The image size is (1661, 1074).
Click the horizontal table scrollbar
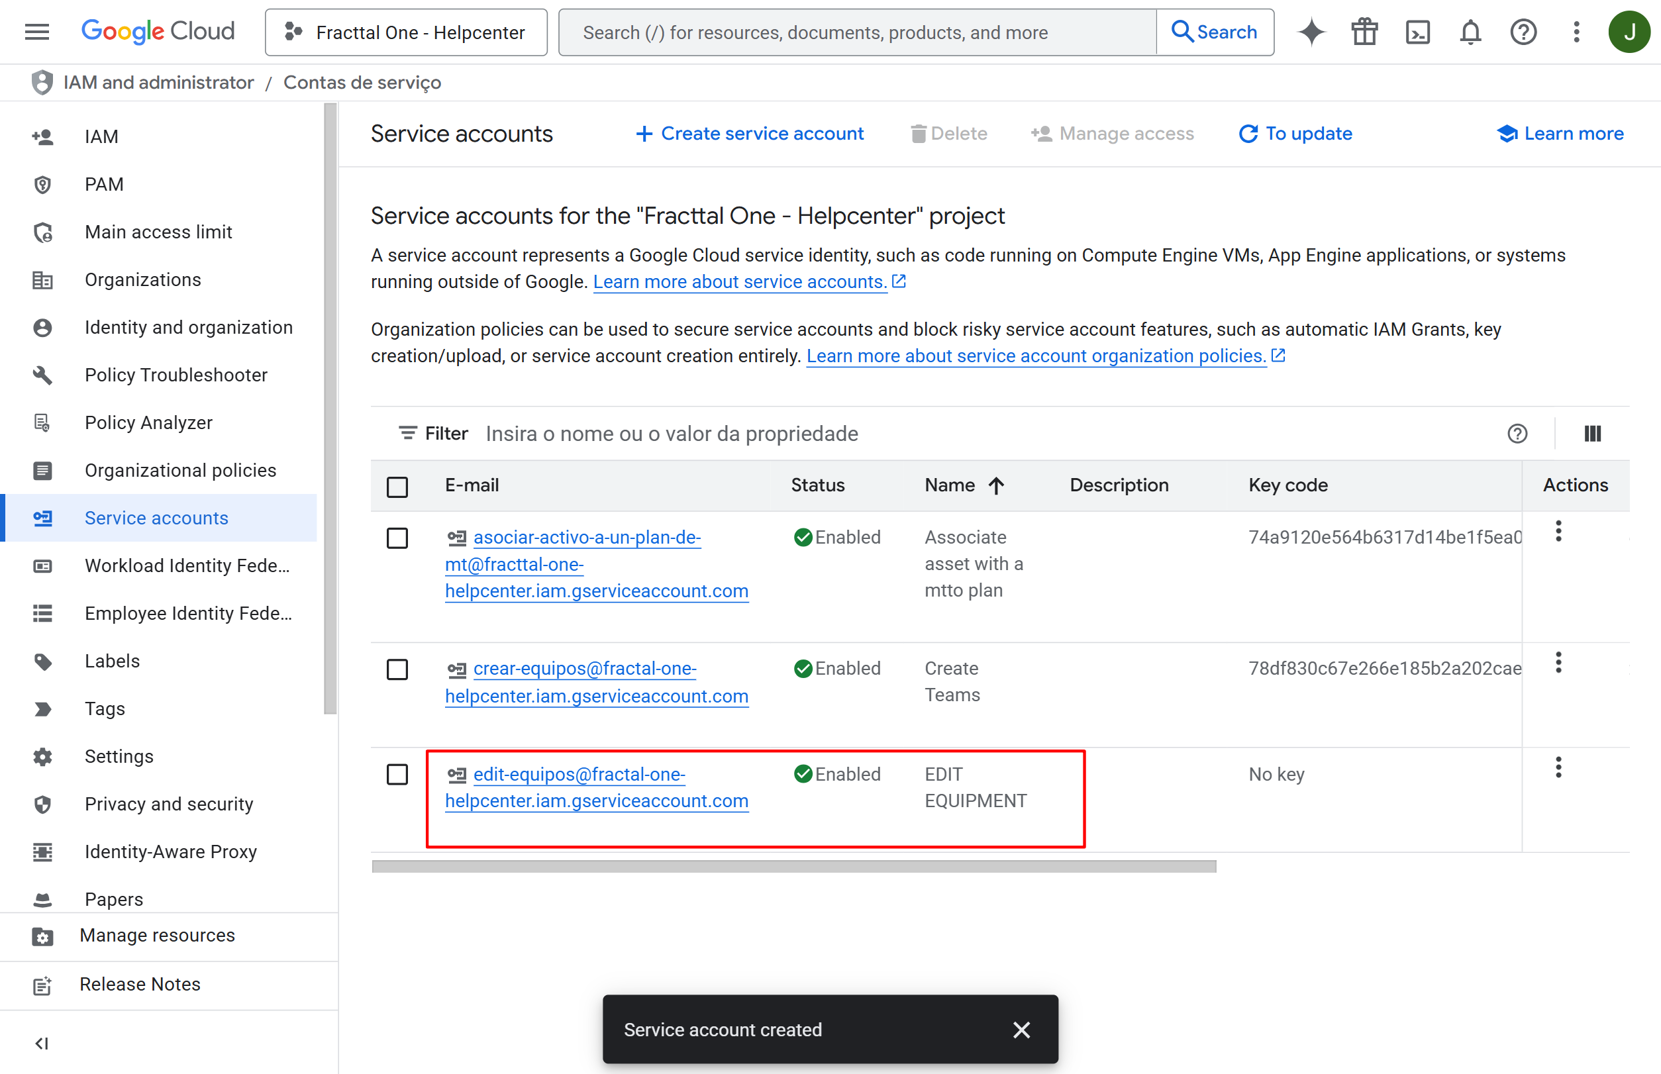(x=794, y=866)
